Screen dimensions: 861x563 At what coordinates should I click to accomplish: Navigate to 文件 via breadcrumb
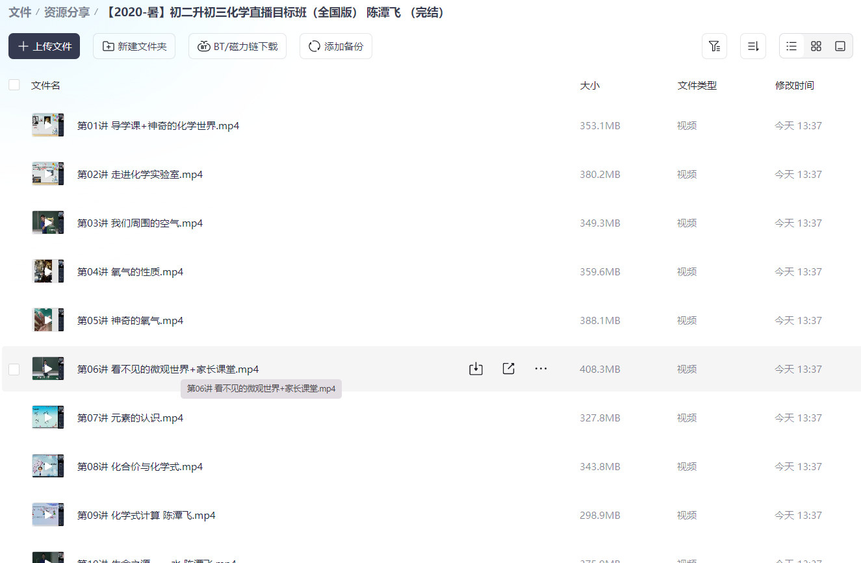20,12
